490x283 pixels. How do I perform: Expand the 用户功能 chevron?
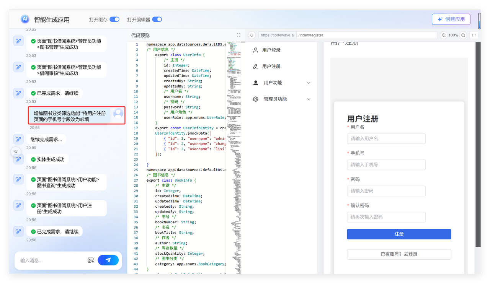[x=309, y=83]
